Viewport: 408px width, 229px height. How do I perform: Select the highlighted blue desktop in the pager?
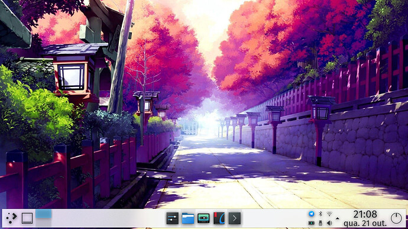click(43, 214)
